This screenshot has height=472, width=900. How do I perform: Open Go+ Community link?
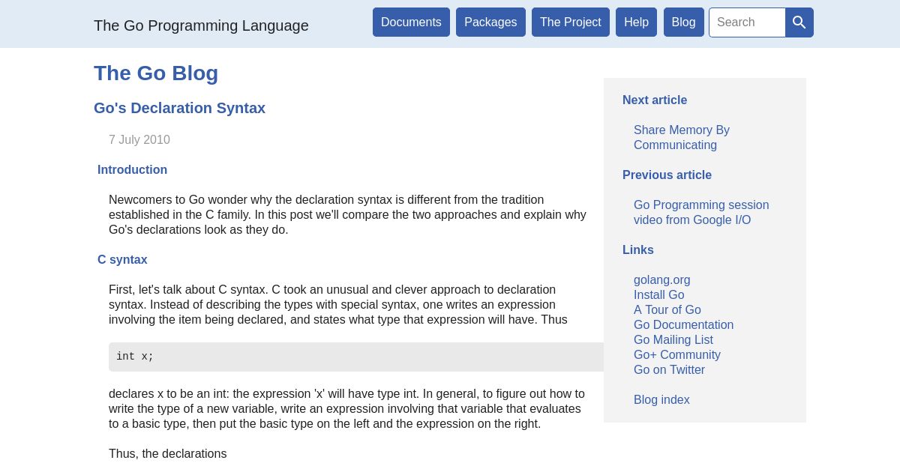pos(676,355)
